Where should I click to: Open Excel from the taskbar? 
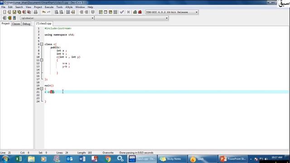19,159
